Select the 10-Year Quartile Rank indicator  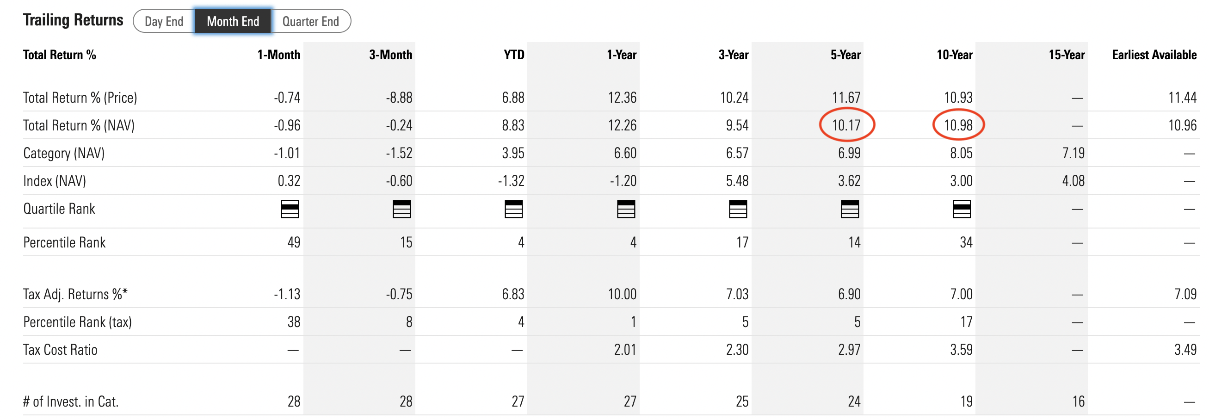pyautogui.click(x=963, y=210)
